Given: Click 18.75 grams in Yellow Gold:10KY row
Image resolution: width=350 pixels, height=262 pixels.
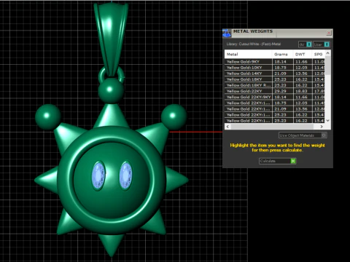Looking at the screenshot, I should (280, 68).
